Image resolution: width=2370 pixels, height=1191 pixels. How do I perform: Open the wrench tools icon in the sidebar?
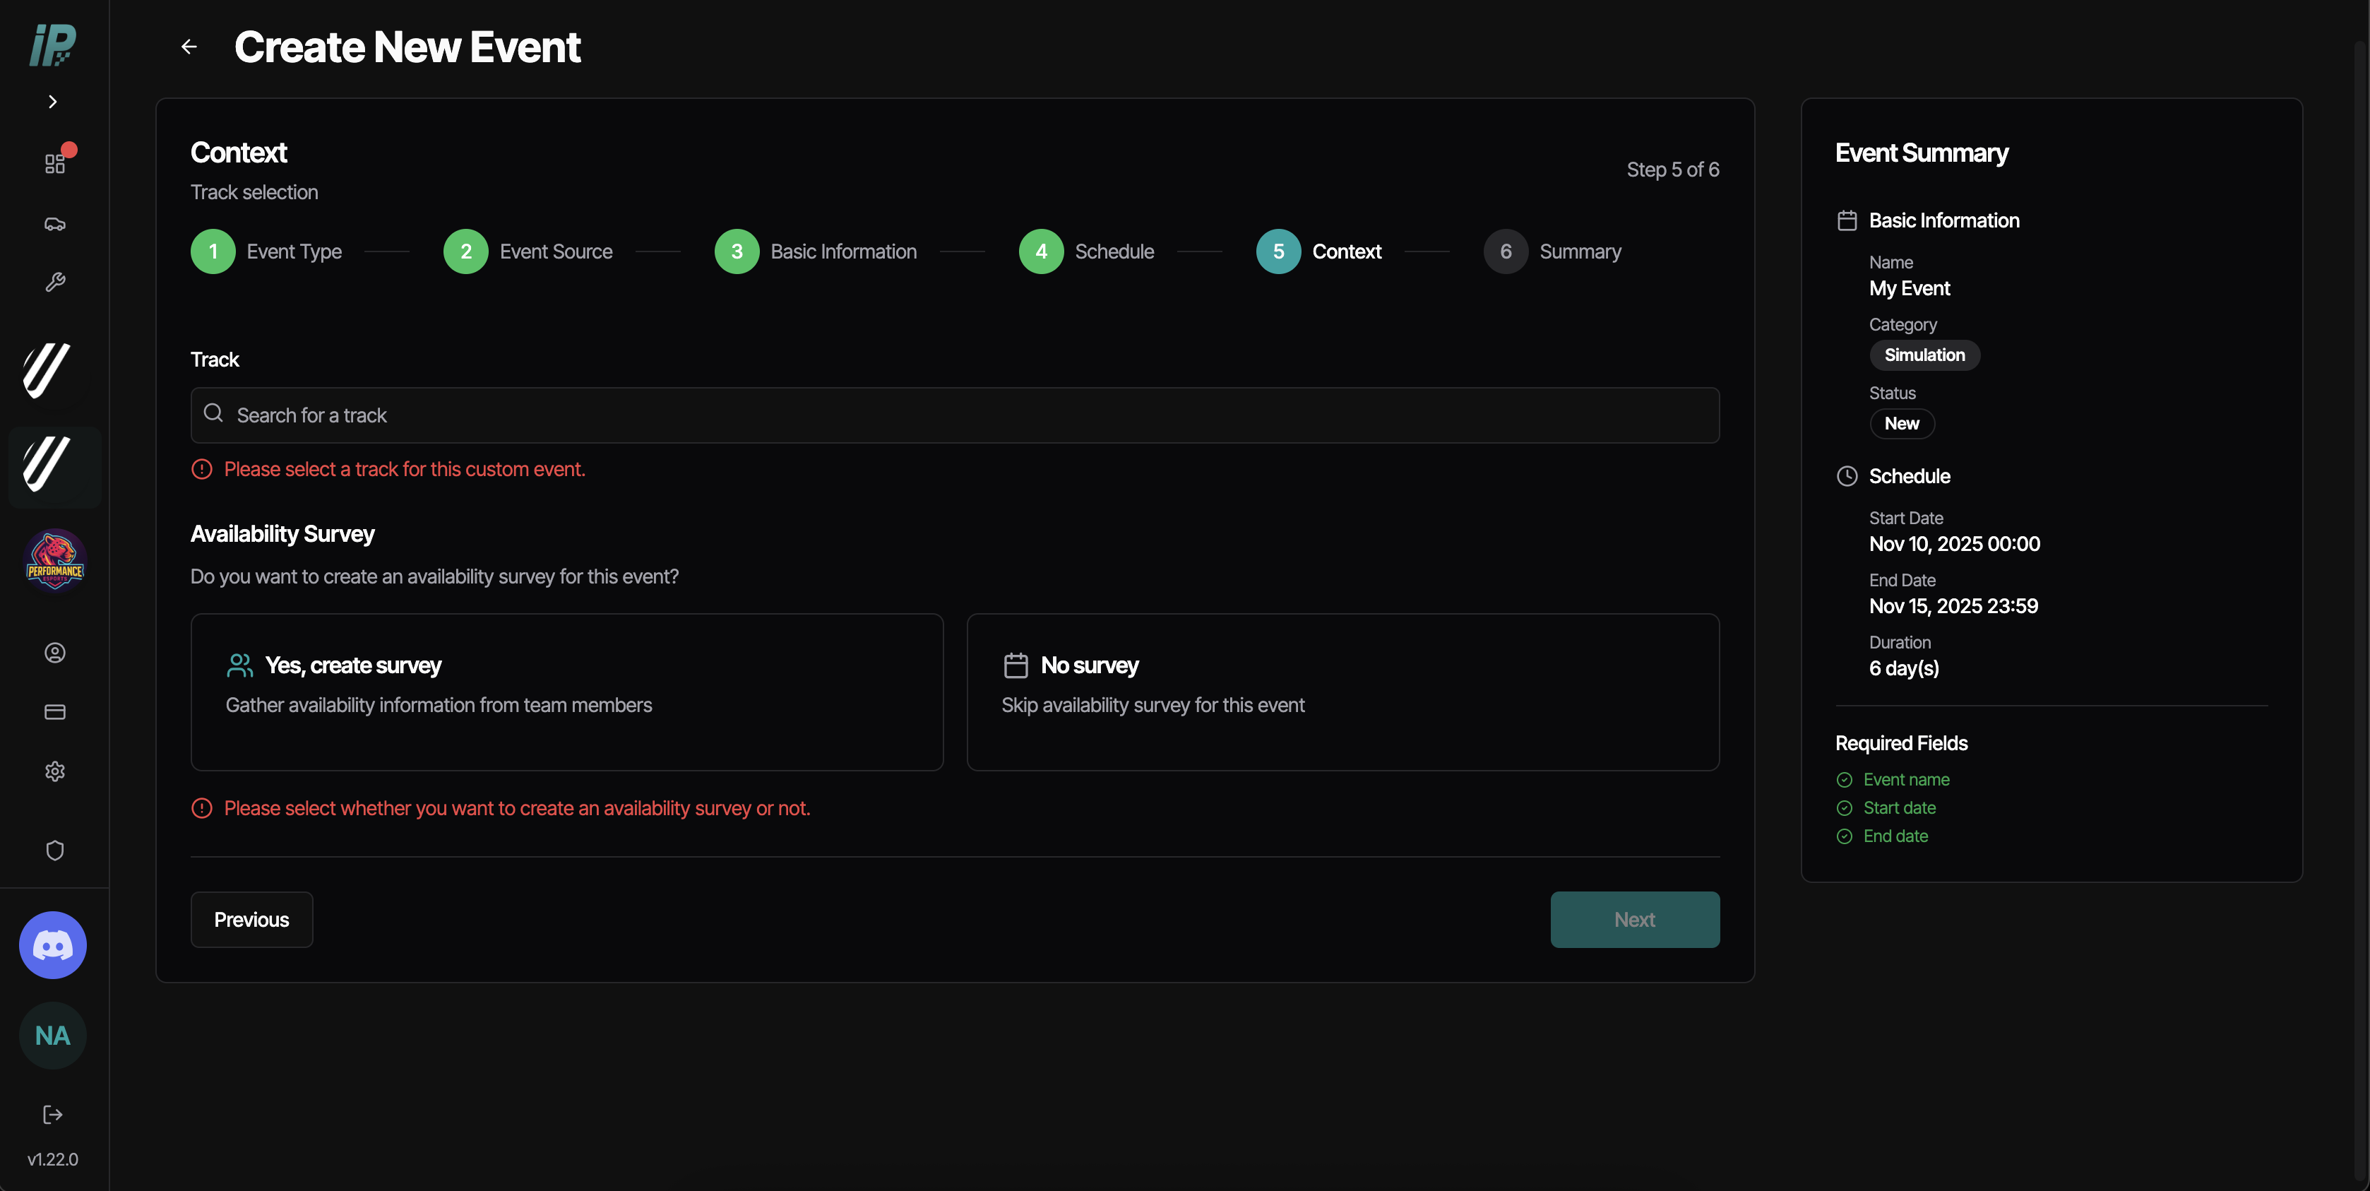[55, 282]
